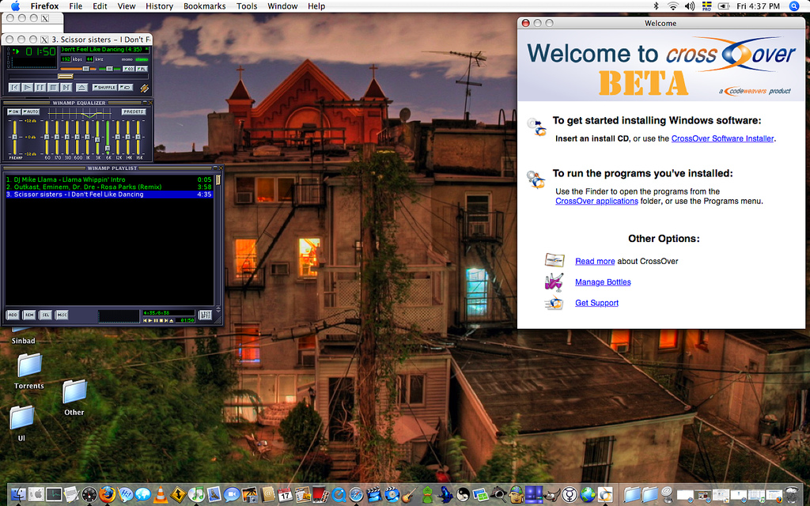810x506 pixels.
Task: Open the Edit menu
Action: coord(100,6)
